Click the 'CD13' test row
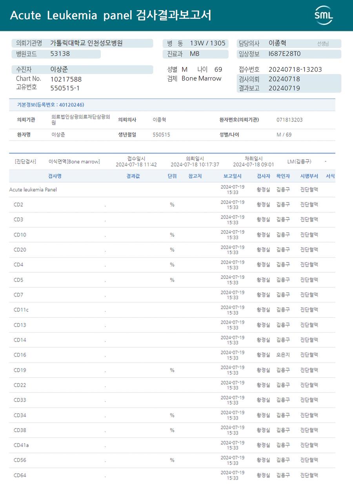 pos(172,325)
